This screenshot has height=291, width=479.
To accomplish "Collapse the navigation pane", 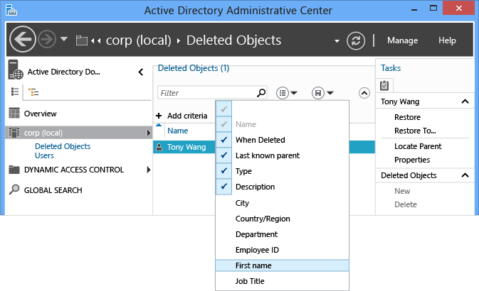I will click(141, 72).
